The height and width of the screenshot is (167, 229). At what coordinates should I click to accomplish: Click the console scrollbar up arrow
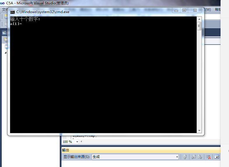click(x=199, y=19)
